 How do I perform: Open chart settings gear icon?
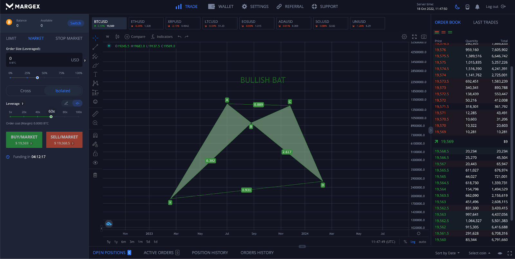point(404,37)
